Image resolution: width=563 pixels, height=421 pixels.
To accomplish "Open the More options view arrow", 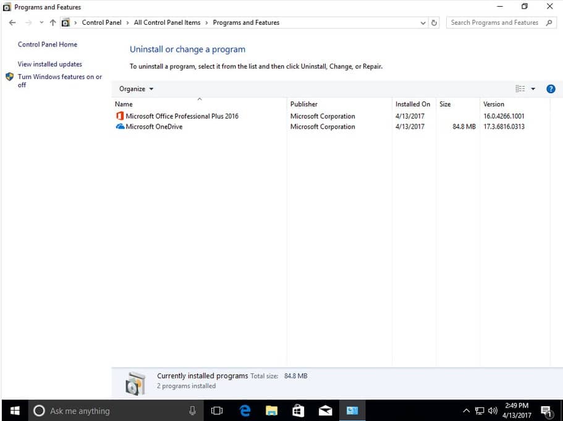I will pos(533,89).
